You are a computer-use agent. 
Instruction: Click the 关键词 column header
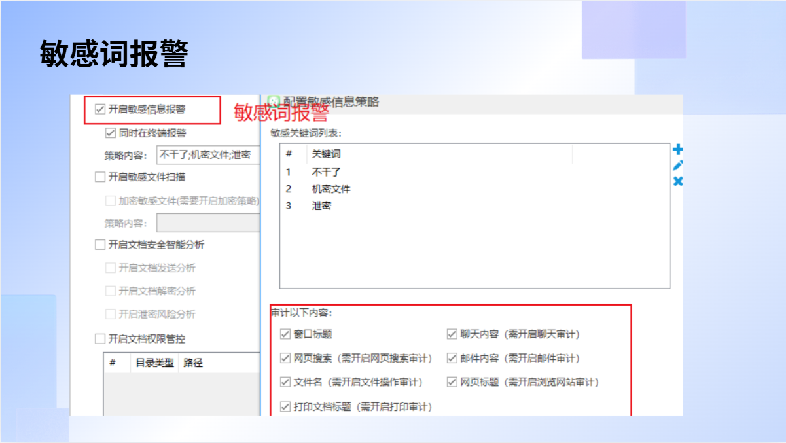point(326,154)
